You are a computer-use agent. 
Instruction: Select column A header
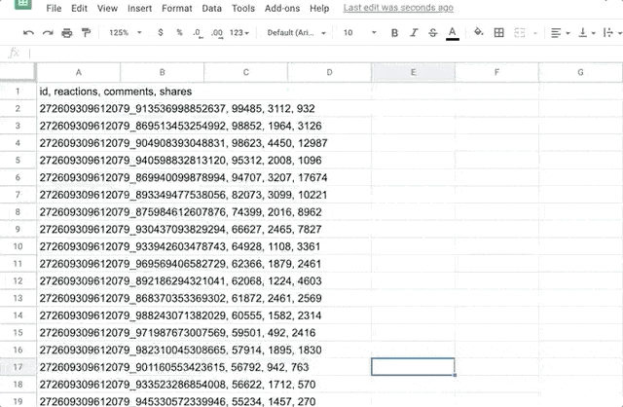coord(78,72)
